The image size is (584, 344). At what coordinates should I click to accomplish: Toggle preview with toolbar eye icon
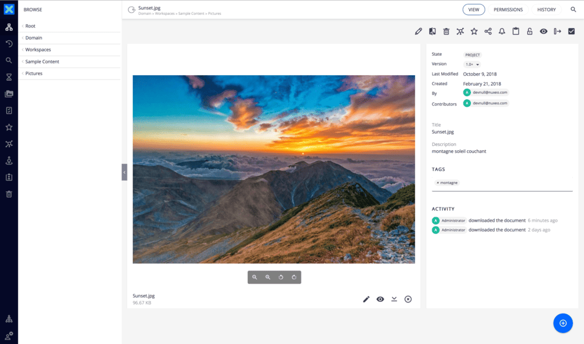(544, 31)
